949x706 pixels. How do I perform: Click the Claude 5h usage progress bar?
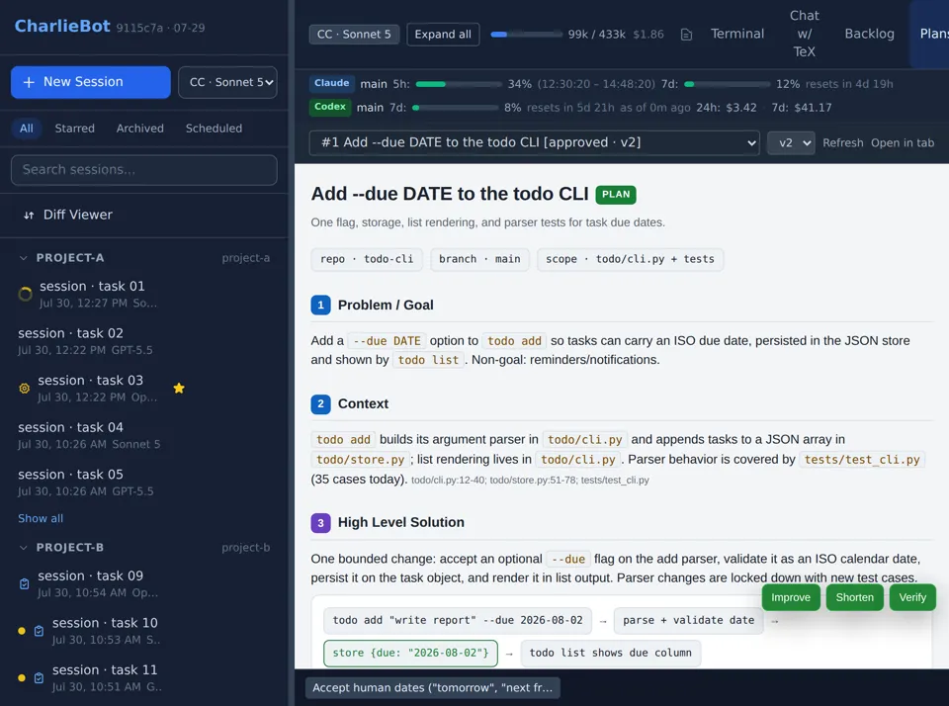(x=459, y=84)
